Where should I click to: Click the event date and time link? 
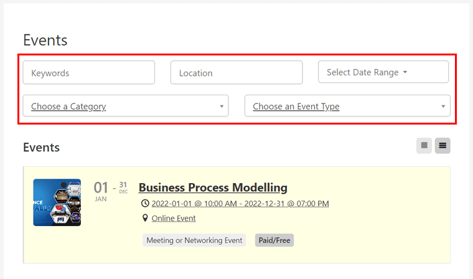(x=240, y=204)
